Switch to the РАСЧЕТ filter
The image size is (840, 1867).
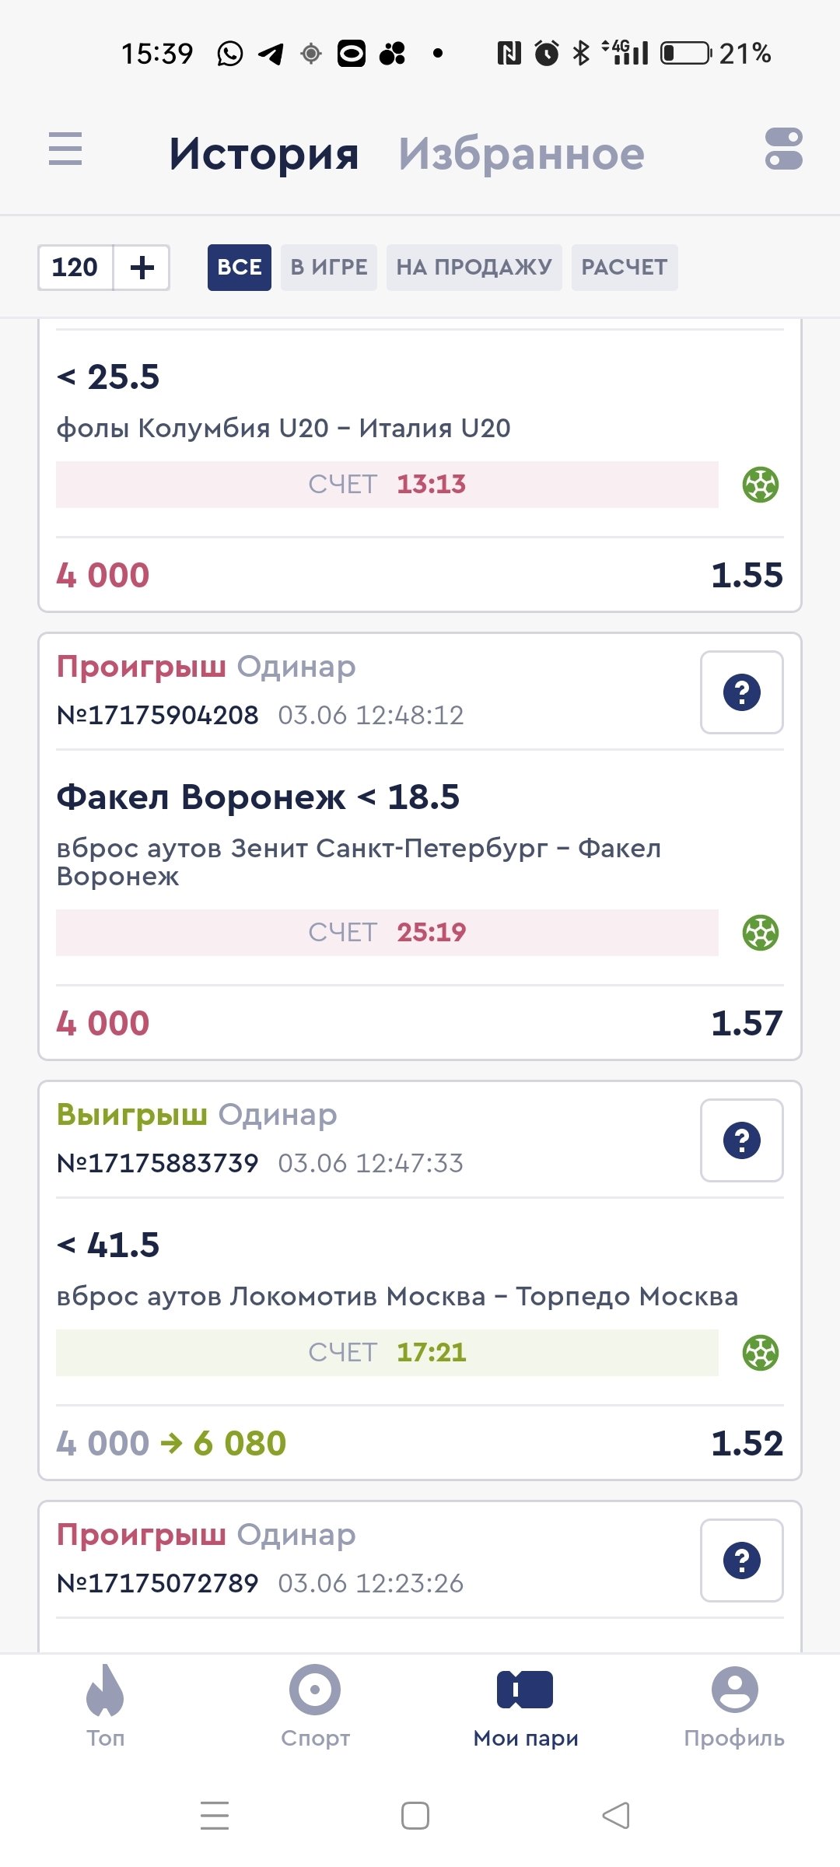624,268
